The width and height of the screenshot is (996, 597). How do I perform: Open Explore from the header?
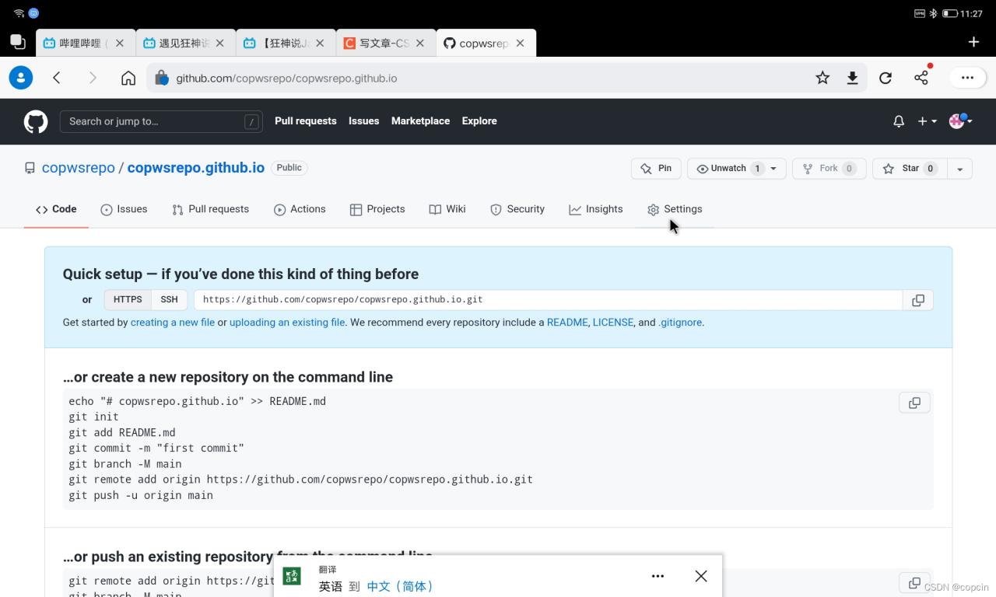click(x=479, y=121)
